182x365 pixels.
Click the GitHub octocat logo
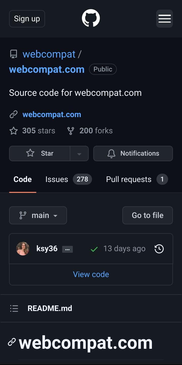click(x=91, y=18)
